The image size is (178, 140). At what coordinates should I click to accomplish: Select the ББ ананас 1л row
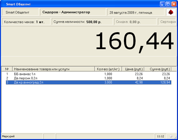click(89, 74)
